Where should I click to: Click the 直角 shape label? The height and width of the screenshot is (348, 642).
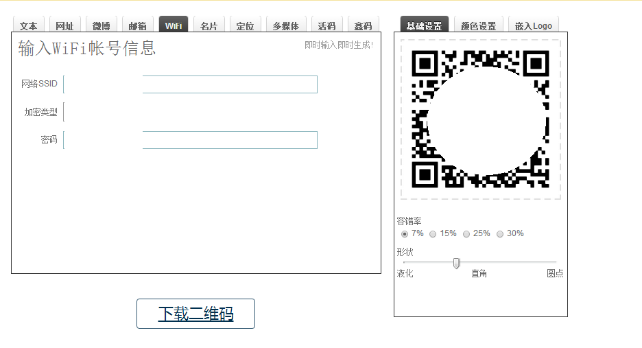[479, 273]
